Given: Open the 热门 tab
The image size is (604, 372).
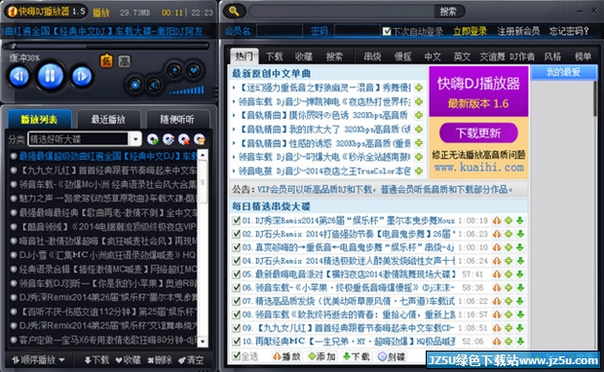Looking at the screenshot, I should [244, 56].
